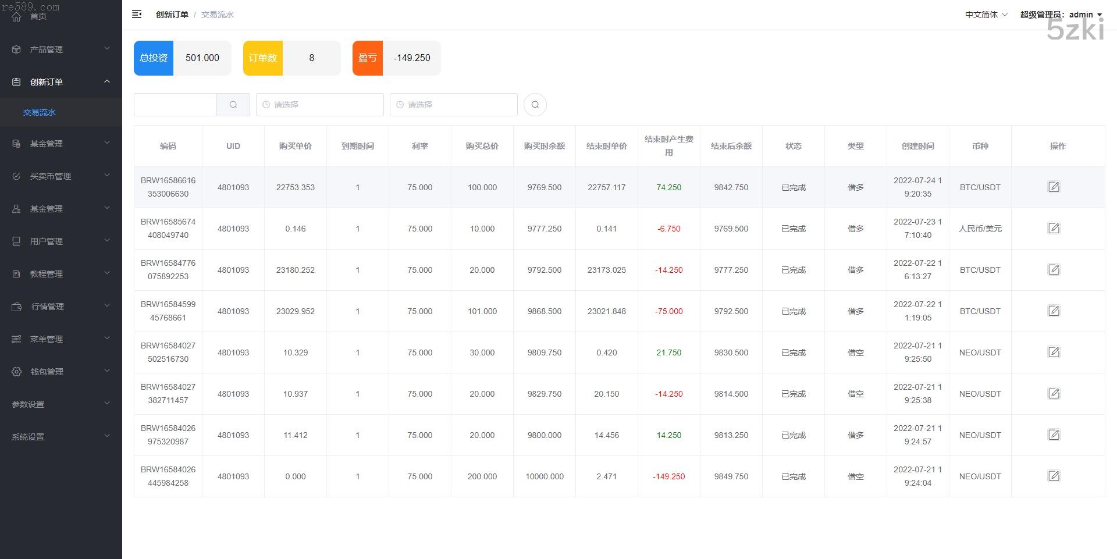The width and height of the screenshot is (1117, 559).
Task: Open the 用户管理 sidebar menu item
Action: pos(61,241)
